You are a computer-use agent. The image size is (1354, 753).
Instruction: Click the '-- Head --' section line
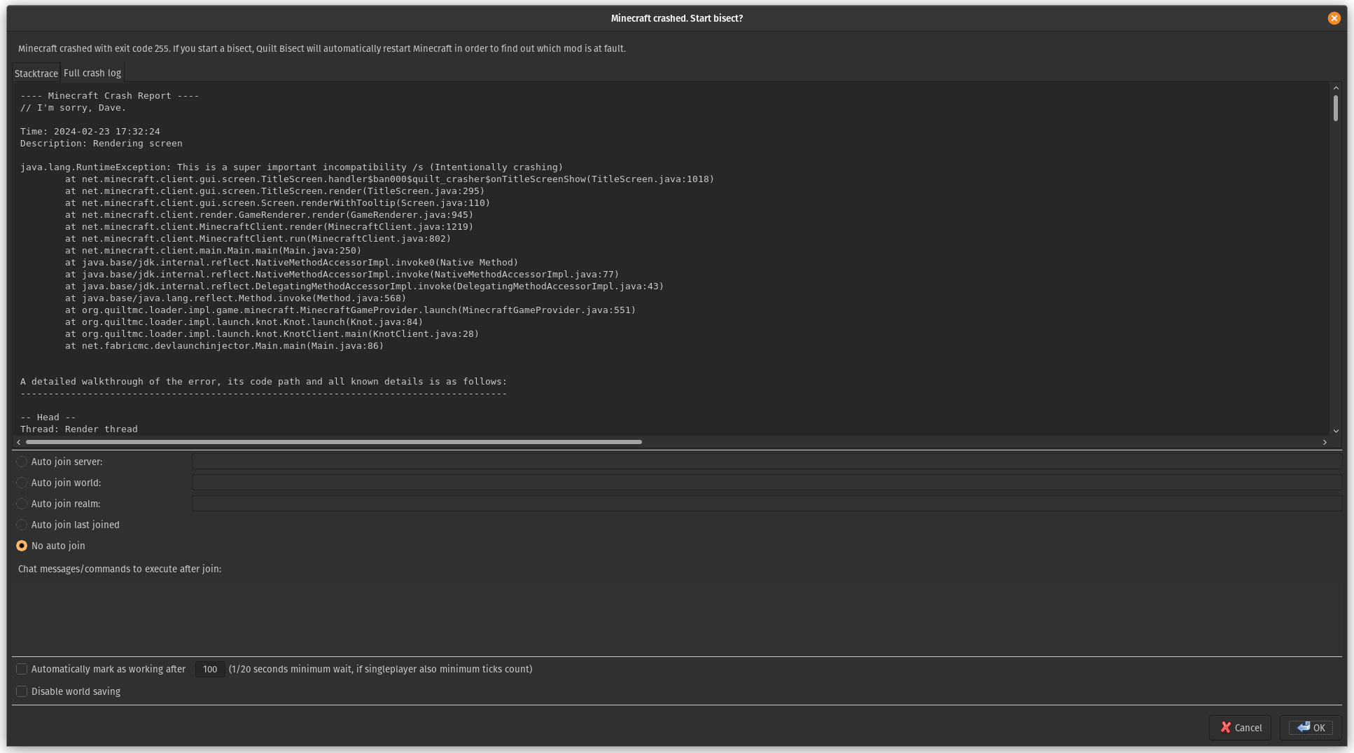(x=48, y=417)
